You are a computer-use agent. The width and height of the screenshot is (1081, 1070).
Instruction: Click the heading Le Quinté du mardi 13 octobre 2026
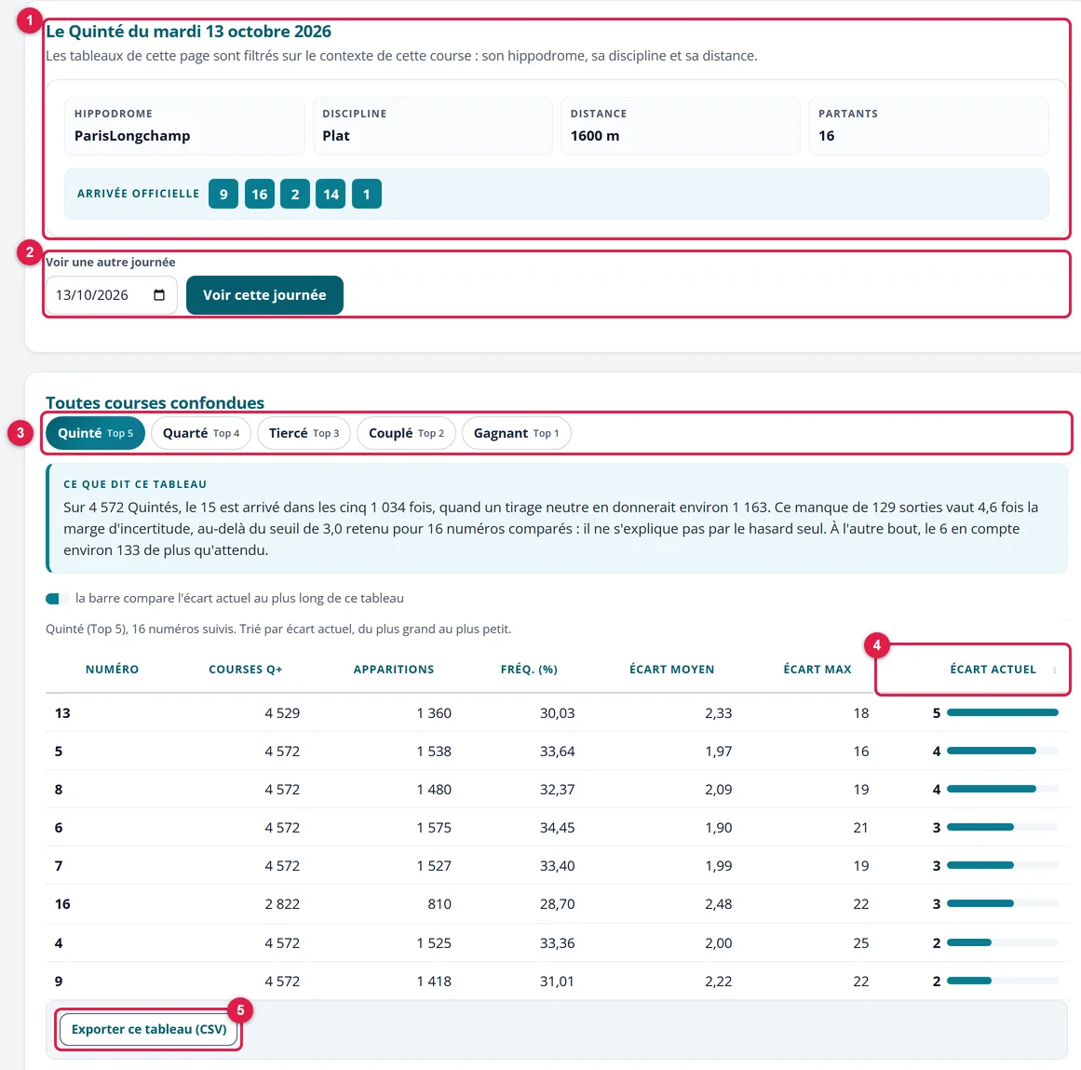coord(188,32)
